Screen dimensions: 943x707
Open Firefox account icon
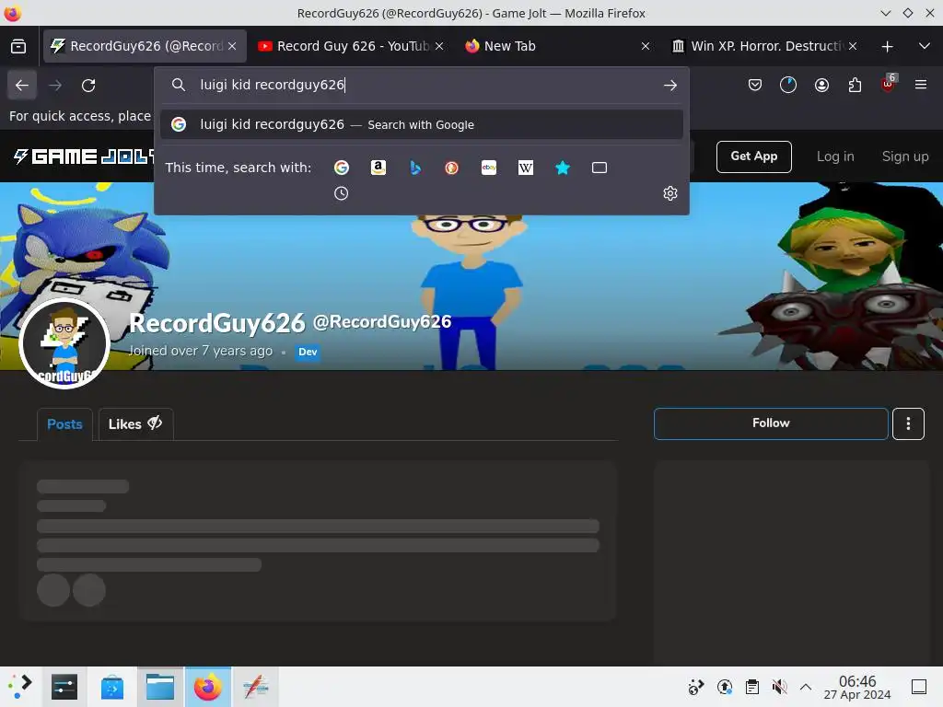[821, 85]
